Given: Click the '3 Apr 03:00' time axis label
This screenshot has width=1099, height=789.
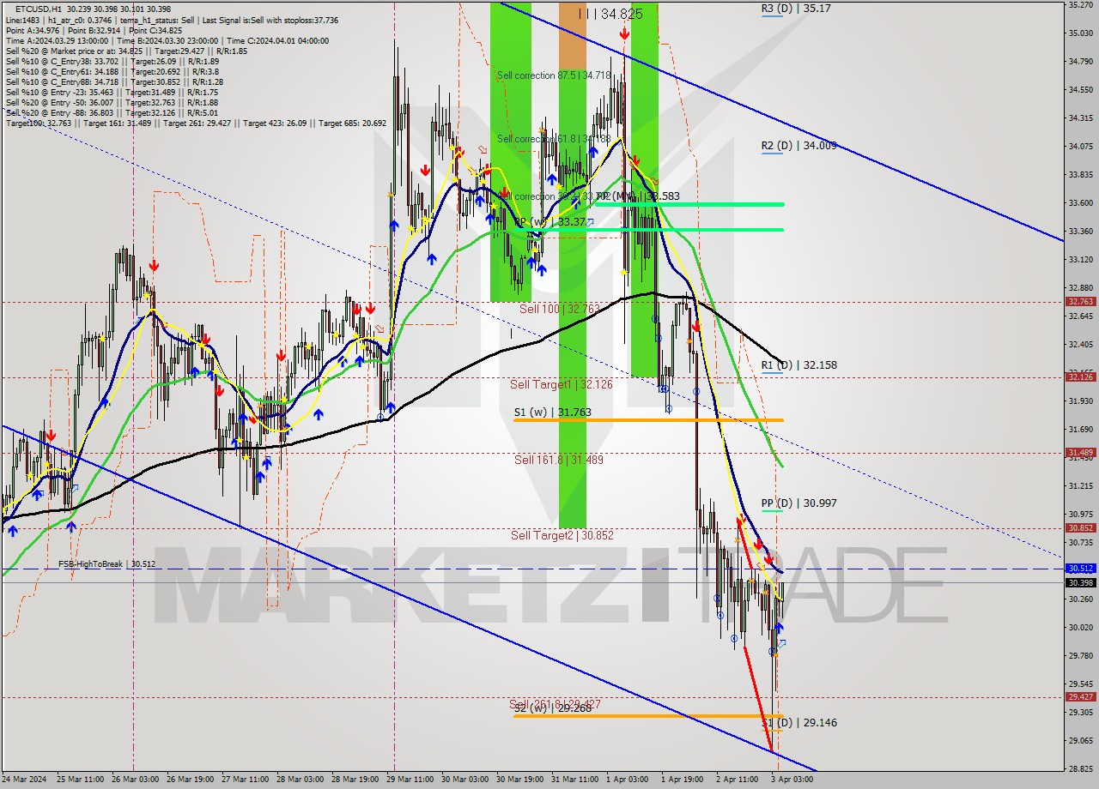Looking at the screenshot, I should (x=792, y=780).
